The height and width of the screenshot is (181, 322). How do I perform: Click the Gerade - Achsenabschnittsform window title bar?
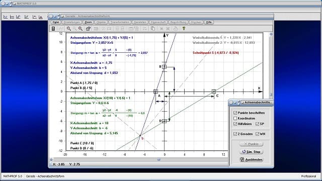(x=161, y=16)
